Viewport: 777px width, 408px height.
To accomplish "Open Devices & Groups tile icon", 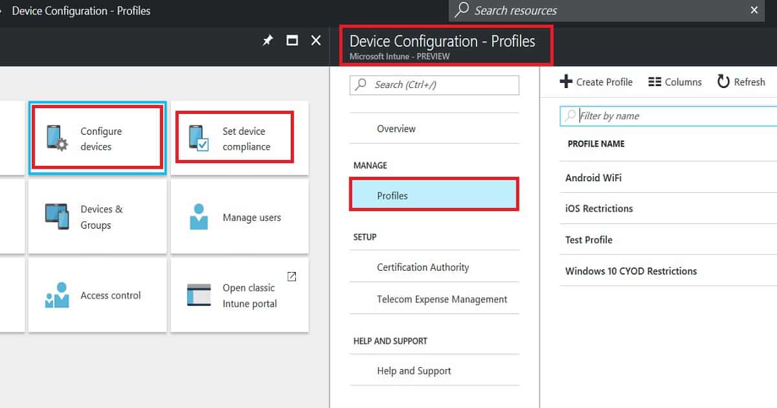I will pyautogui.click(x=57, y=216).
